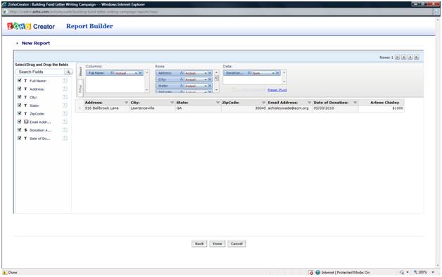Click the Data box scrollbar down arrow
442x277 pixels.
pos(284,82)
